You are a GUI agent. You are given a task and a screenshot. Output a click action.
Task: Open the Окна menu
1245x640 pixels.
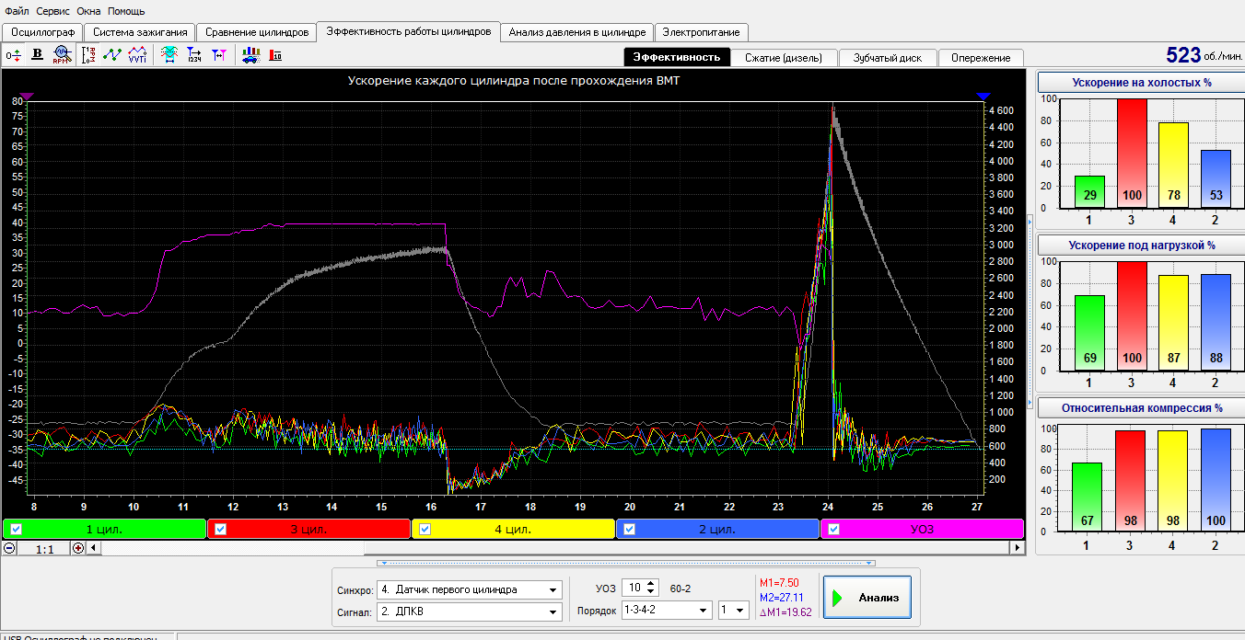pos(89,11)
